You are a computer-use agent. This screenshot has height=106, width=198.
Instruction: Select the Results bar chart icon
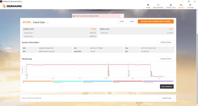(x=181, y=5)
